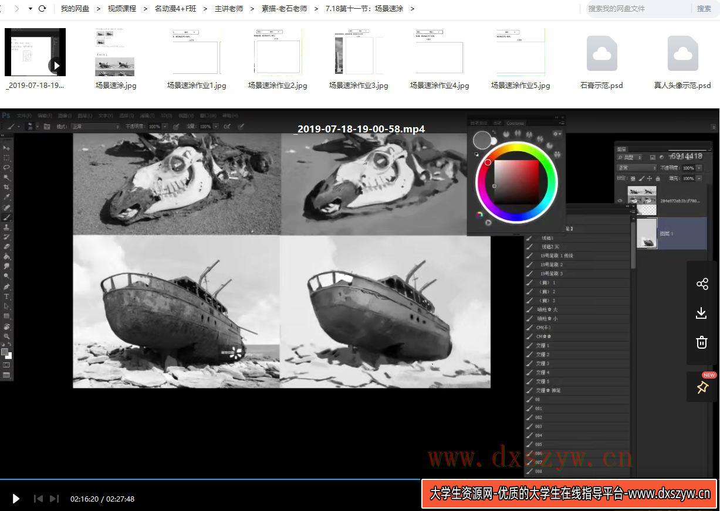Screen dimensions: 720x511
Task: Select the Hand tool
Action: pyautogui.click(x=6, y=326)
